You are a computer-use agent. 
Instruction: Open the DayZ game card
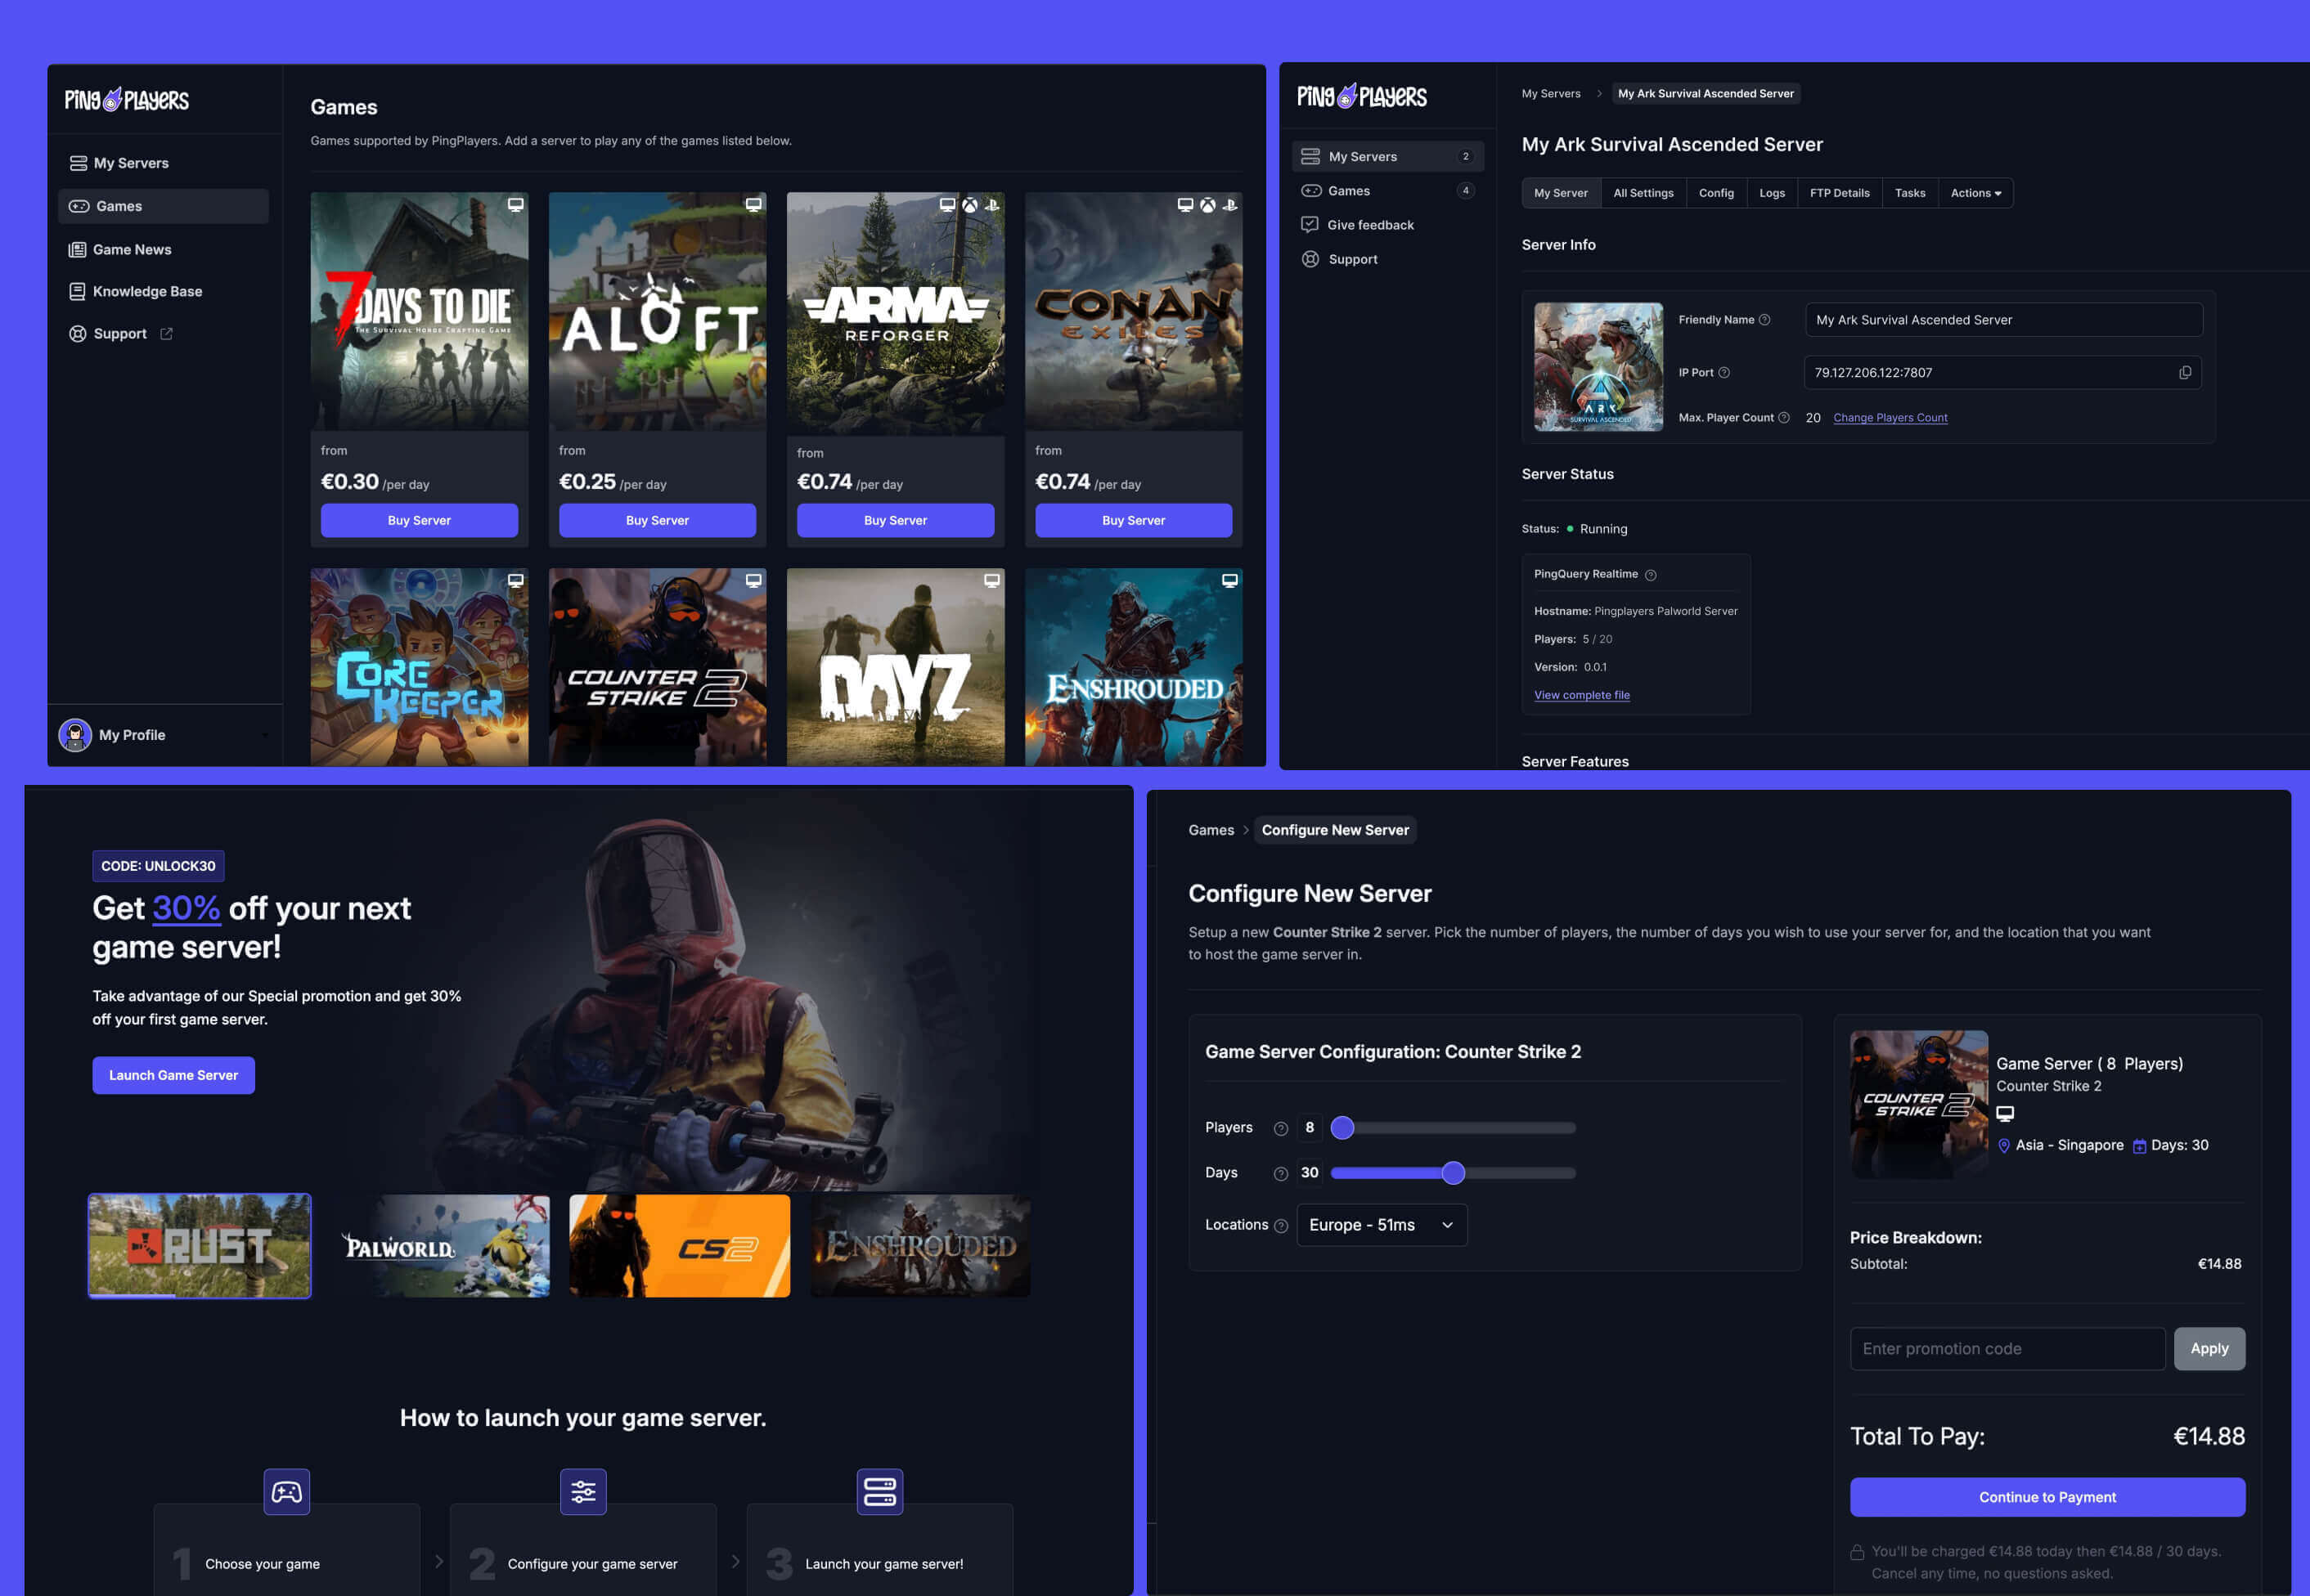(896, 667)
